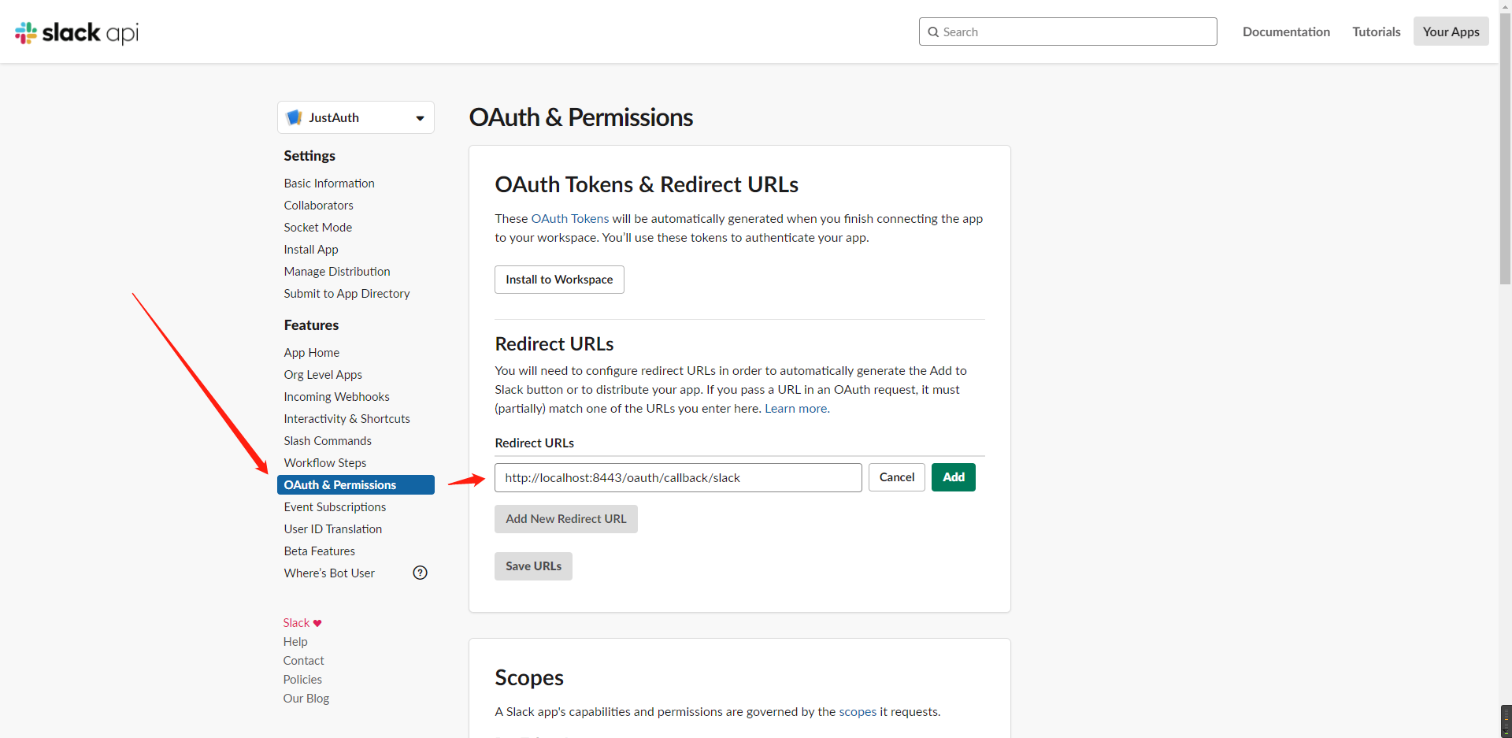The width and height of the screenshot is (1512, 738).
Task: Open Beta Features
Action: 319,551
